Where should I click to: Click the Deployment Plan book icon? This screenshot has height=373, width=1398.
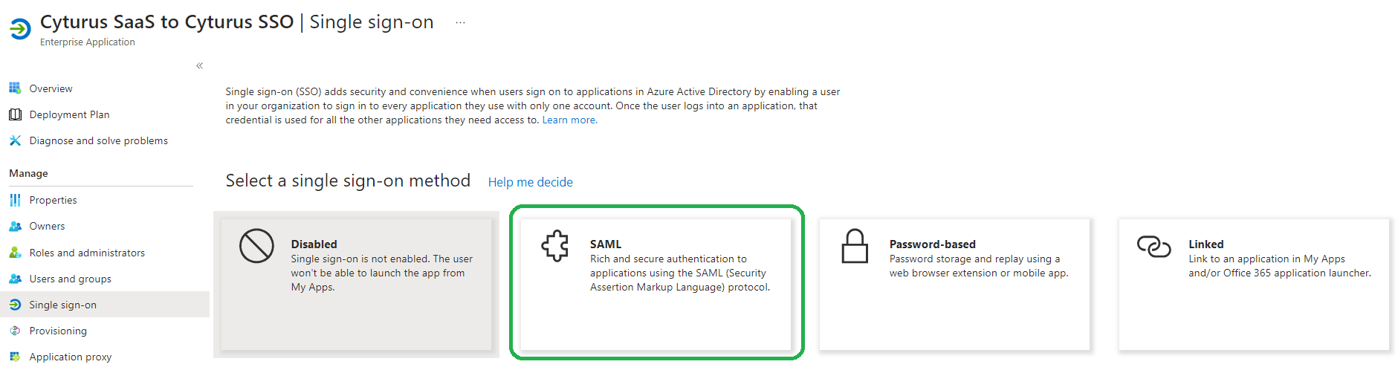pos(15,114)
